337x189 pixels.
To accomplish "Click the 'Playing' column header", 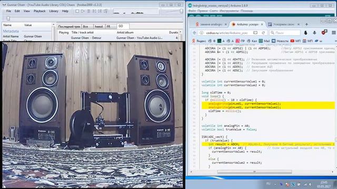I will point(64,33).
